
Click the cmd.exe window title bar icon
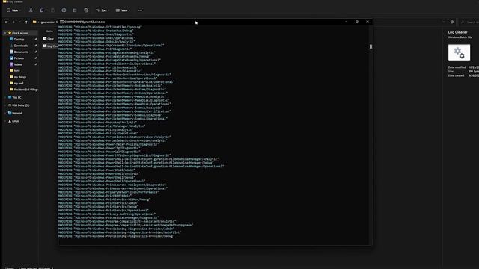pyautogui.click(x=61, y=22)
